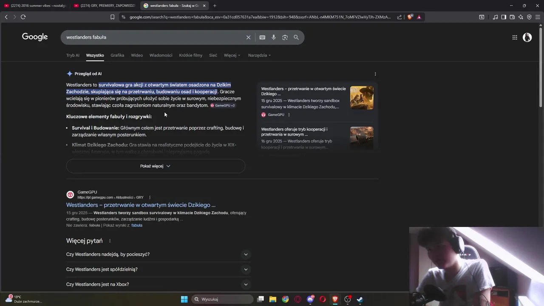The image size is (544, 306).
Task: Open more options beside GameGPU source card
Action: coord(289,115)
